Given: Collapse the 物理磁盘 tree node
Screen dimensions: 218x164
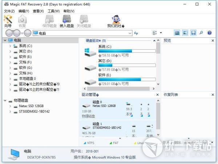Looking at the screenshot, I should coord(5,101).
